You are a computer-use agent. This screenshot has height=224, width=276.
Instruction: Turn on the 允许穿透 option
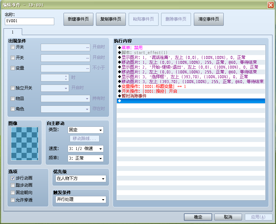coord(13,200)
